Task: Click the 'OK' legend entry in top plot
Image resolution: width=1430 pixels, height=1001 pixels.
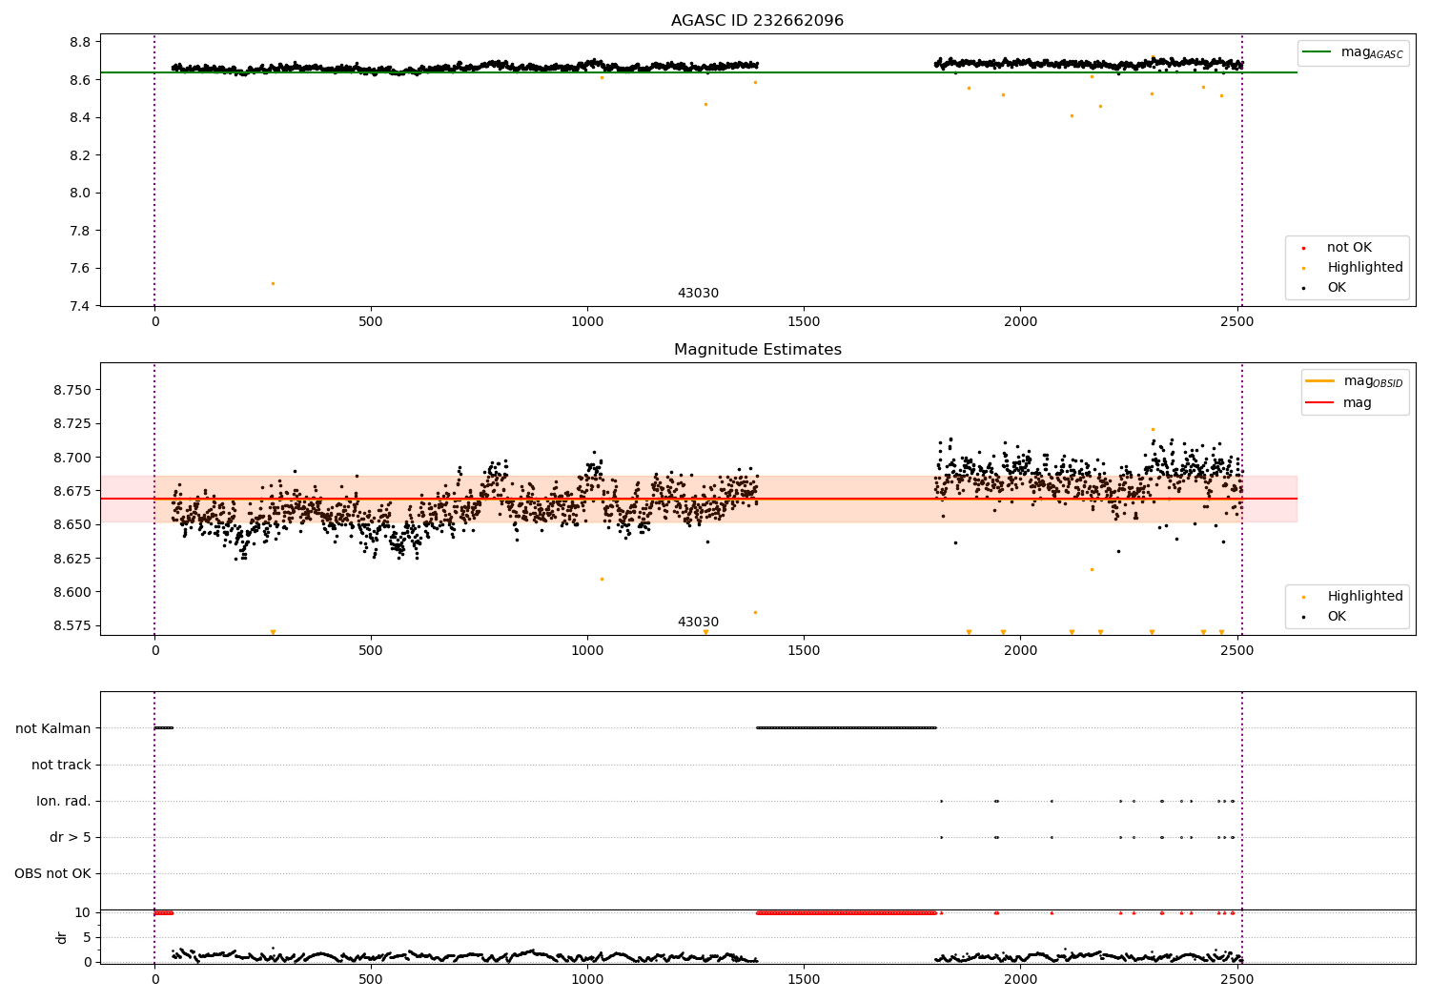Action: 1337,288
